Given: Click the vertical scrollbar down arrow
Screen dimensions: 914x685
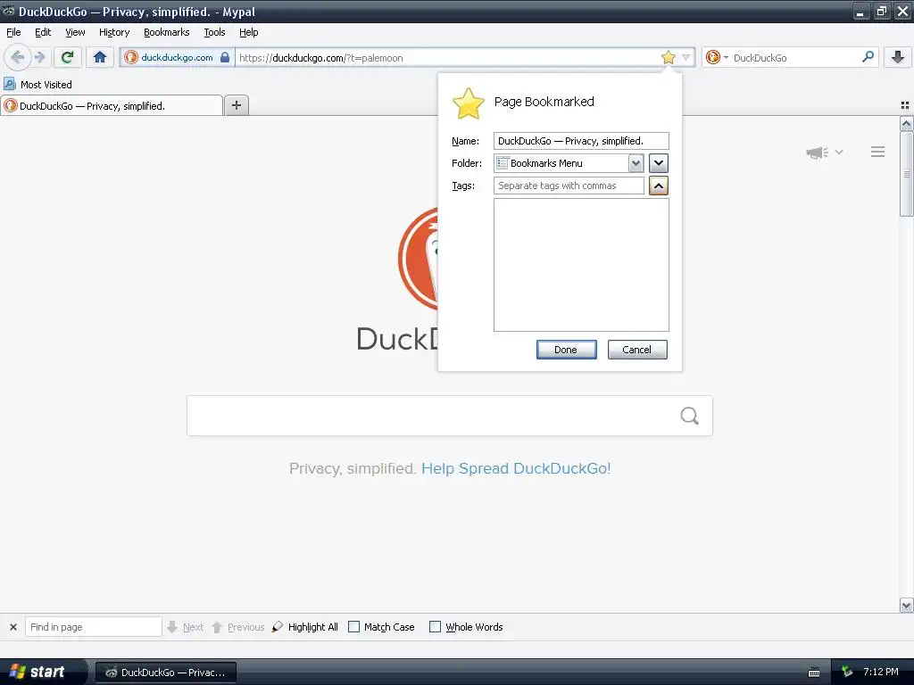Looking at the screenshot, I should pos(906,606).
